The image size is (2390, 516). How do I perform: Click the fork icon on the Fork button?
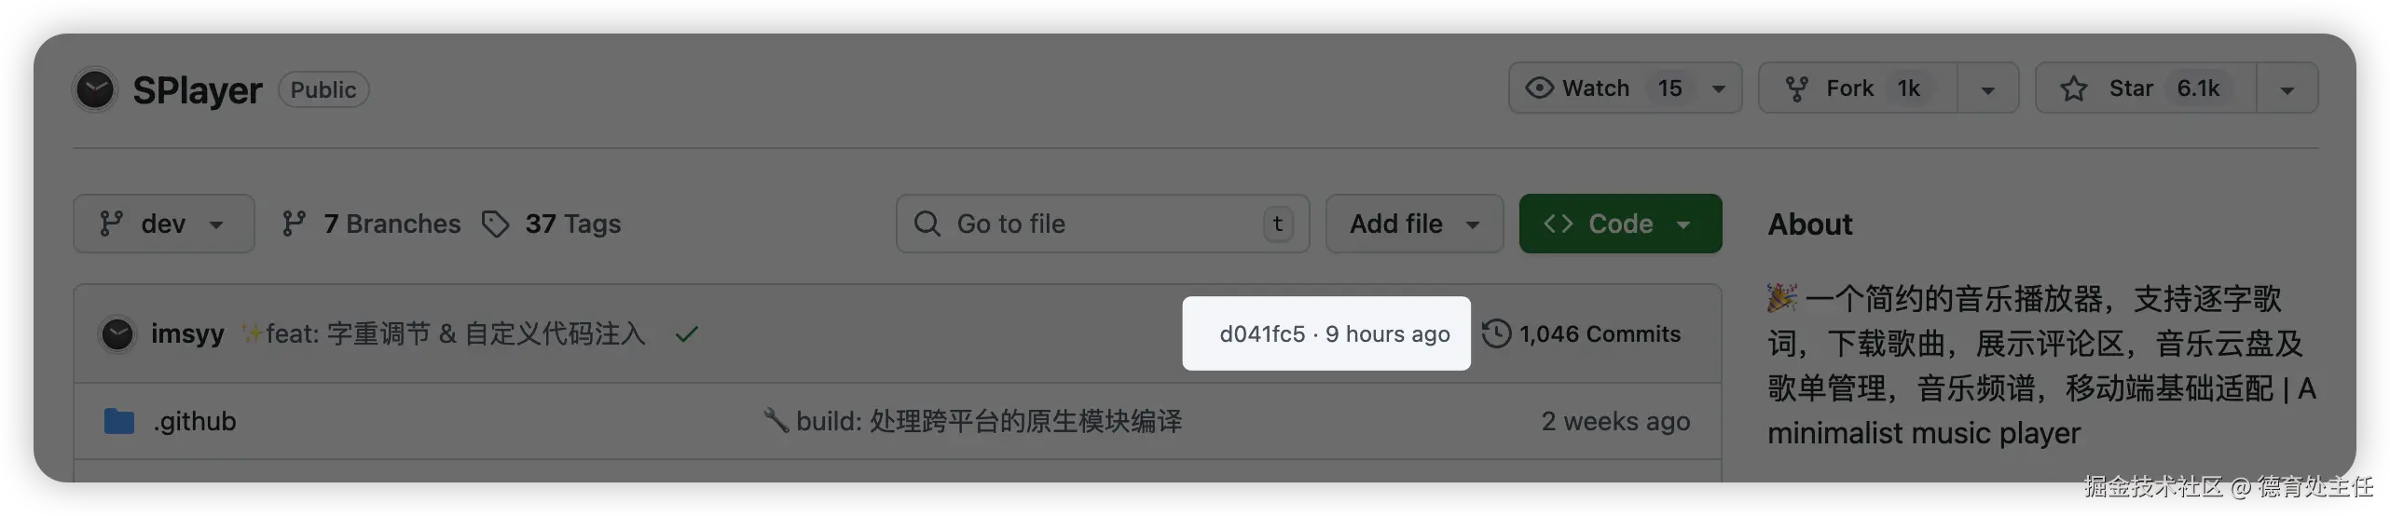1796,89
